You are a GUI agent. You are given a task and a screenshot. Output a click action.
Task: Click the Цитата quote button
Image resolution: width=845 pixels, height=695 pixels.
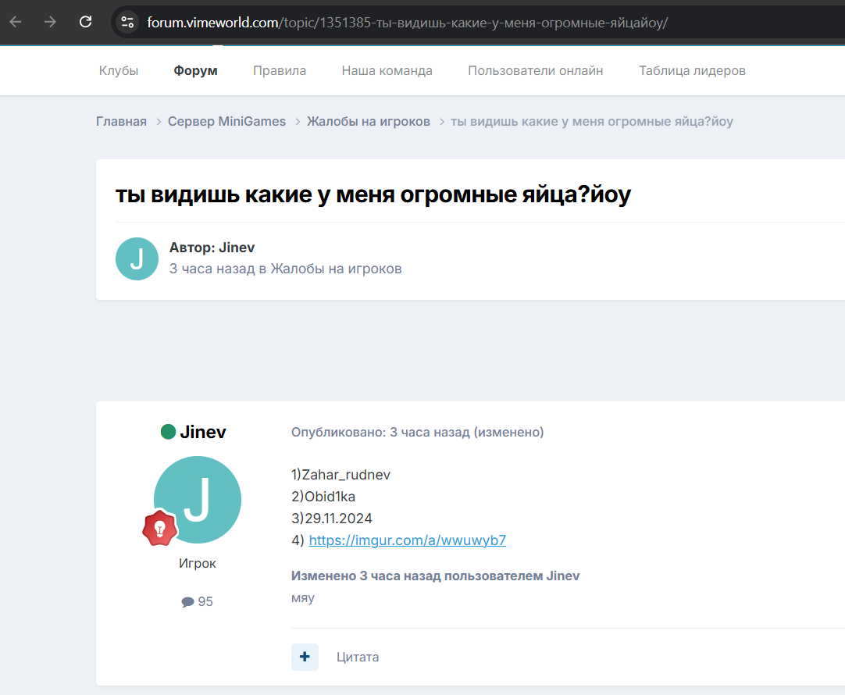[358, 657]
